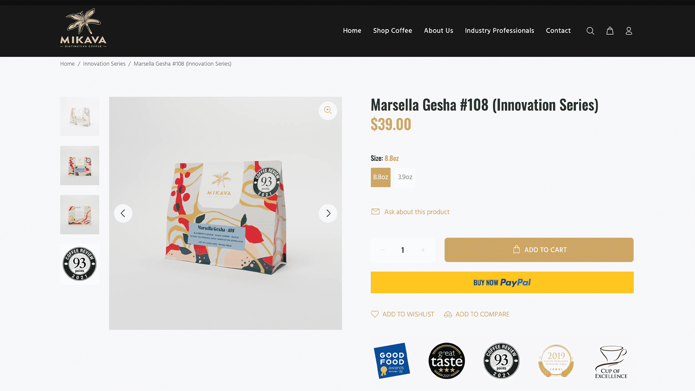Show previous product image arrow

click(x=123, y=213)
